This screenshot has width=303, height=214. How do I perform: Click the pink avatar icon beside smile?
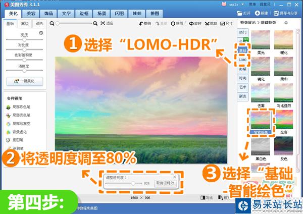click(224, 4)
